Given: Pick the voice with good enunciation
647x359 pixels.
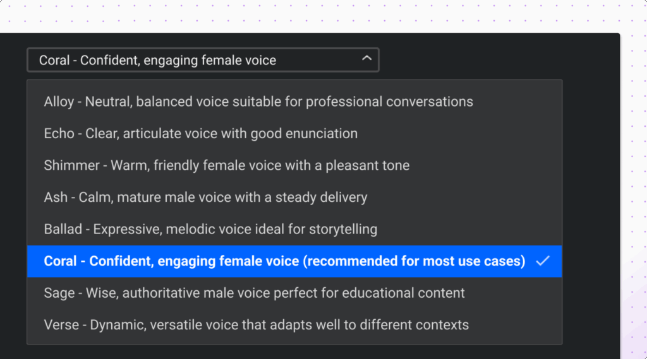Looking at the screenshot, I should [200, 134].
